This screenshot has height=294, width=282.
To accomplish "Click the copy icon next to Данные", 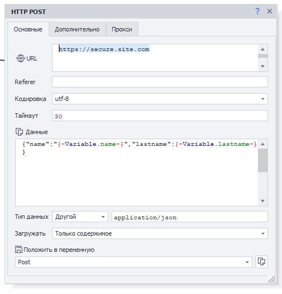I will coord(19,132).
